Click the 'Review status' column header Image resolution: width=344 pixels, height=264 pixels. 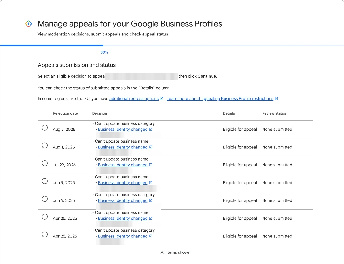274,113
